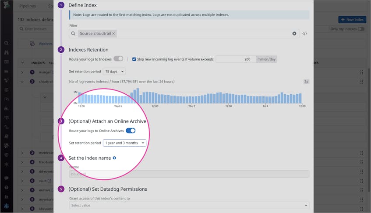The height and width of the screenshot is (213, 371).
Task: Open the sidebar search magnifier
Action: click(7, 43)
